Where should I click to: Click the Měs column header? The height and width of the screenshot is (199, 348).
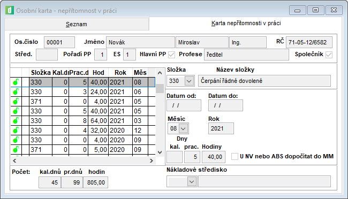140,73
